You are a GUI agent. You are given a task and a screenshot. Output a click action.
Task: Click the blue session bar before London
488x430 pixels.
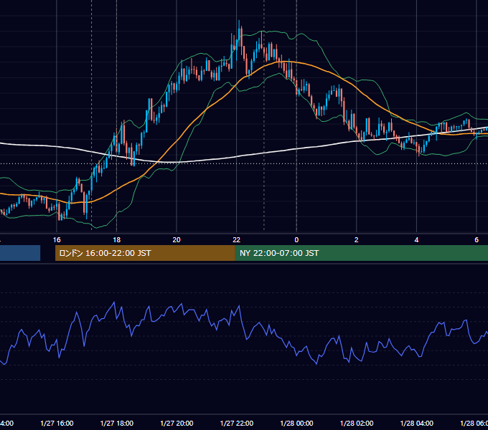20,253
